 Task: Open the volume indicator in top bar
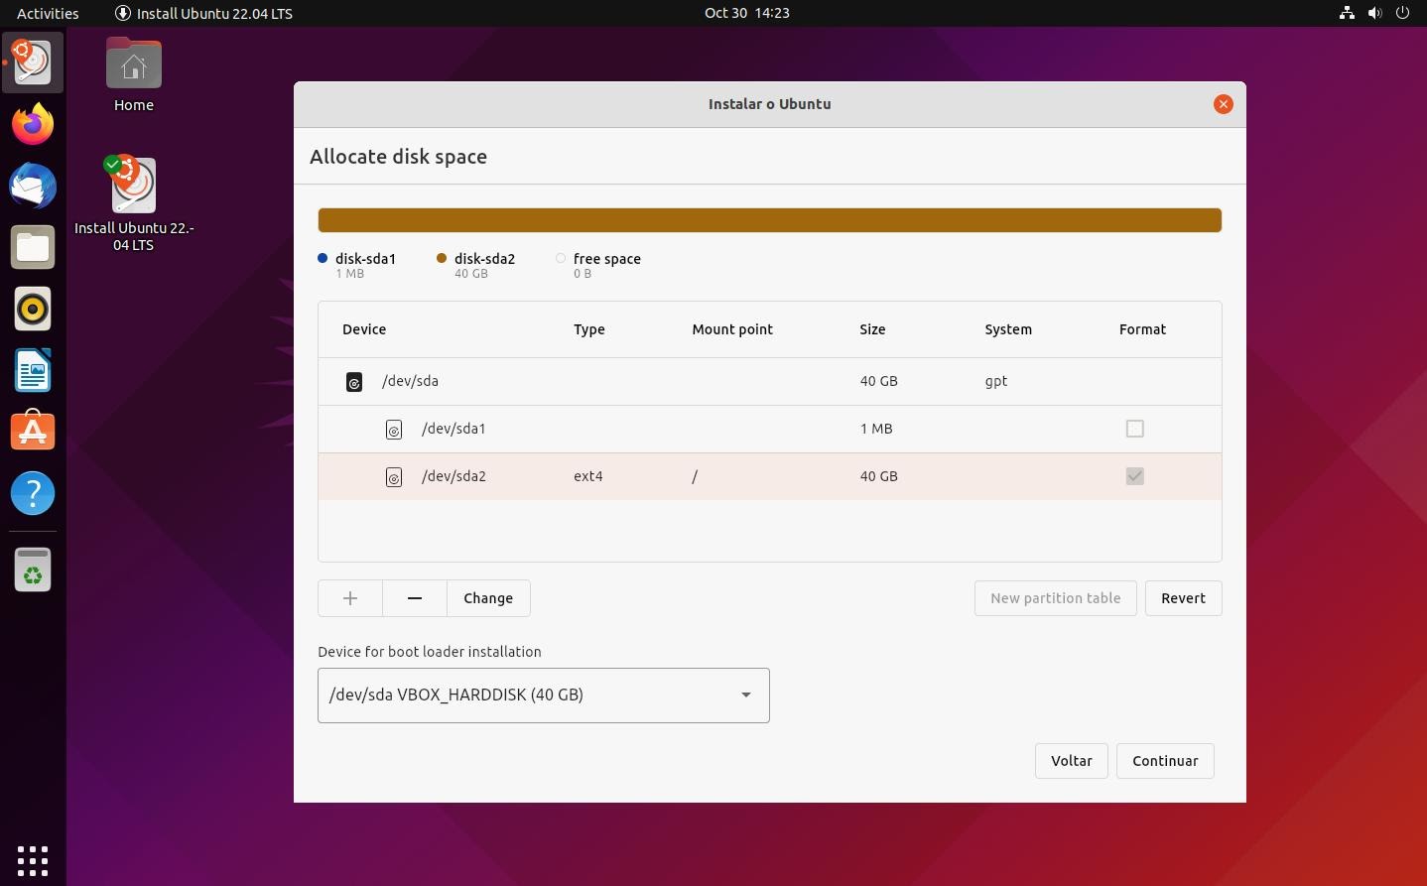tap(1374, 13)
